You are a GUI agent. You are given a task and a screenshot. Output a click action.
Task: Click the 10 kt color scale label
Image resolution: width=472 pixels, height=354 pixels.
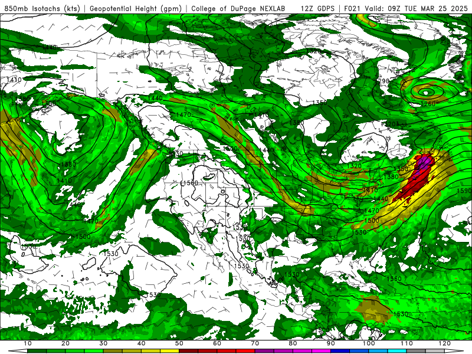point(27,343)
